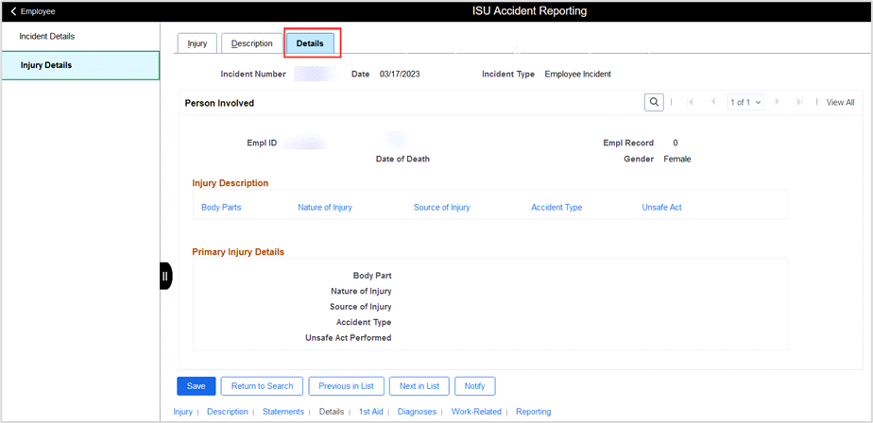Open bottom Injury page link

(182, 412)
